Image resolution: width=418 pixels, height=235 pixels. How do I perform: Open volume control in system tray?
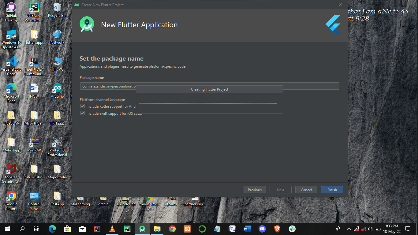371,229
